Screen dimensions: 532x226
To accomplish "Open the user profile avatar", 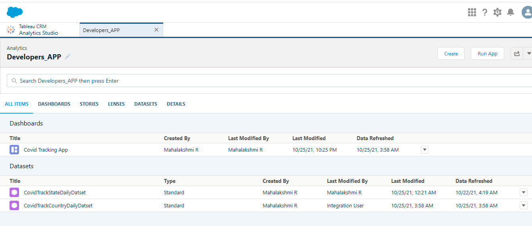I will (527, 12).
